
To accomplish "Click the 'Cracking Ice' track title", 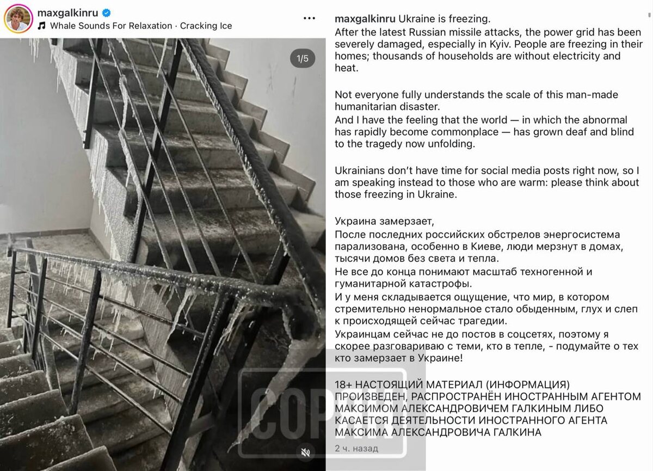I will click(206, 26).
